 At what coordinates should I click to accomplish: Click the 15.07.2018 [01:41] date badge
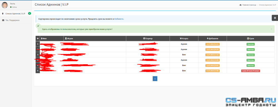212,44
